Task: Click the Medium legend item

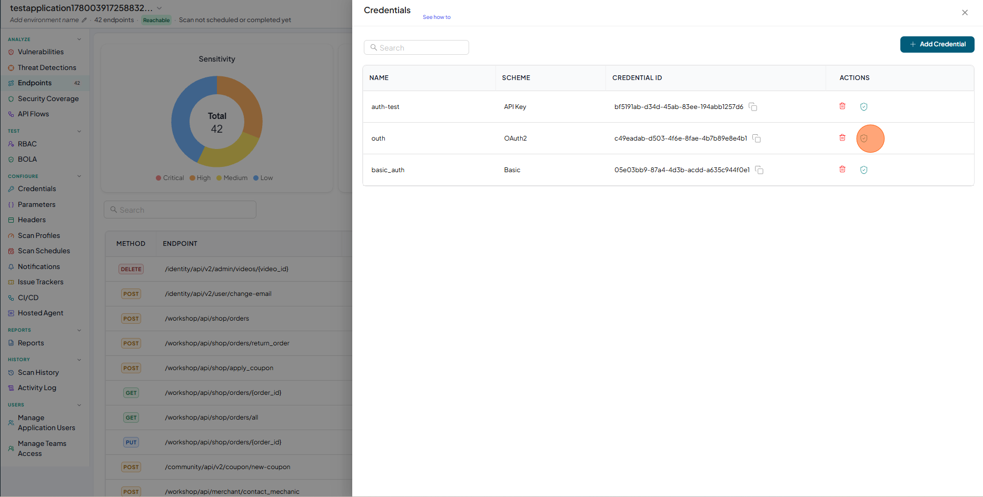Action: tap(232, 178)
